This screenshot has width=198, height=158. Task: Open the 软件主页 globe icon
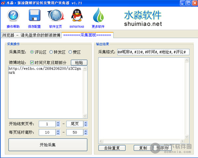56,15
